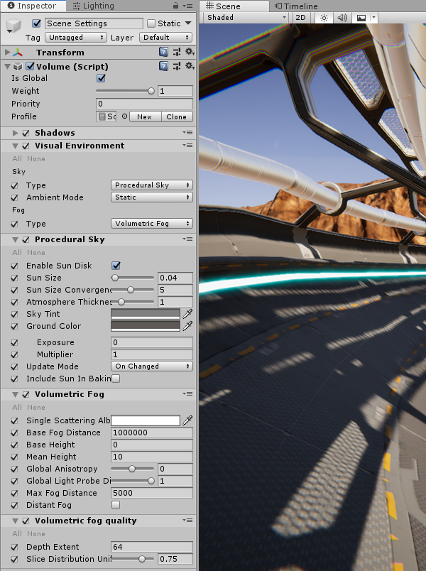Open Procedural Sky context menu icon
The image size is (426, 571).
pos(187,240)
